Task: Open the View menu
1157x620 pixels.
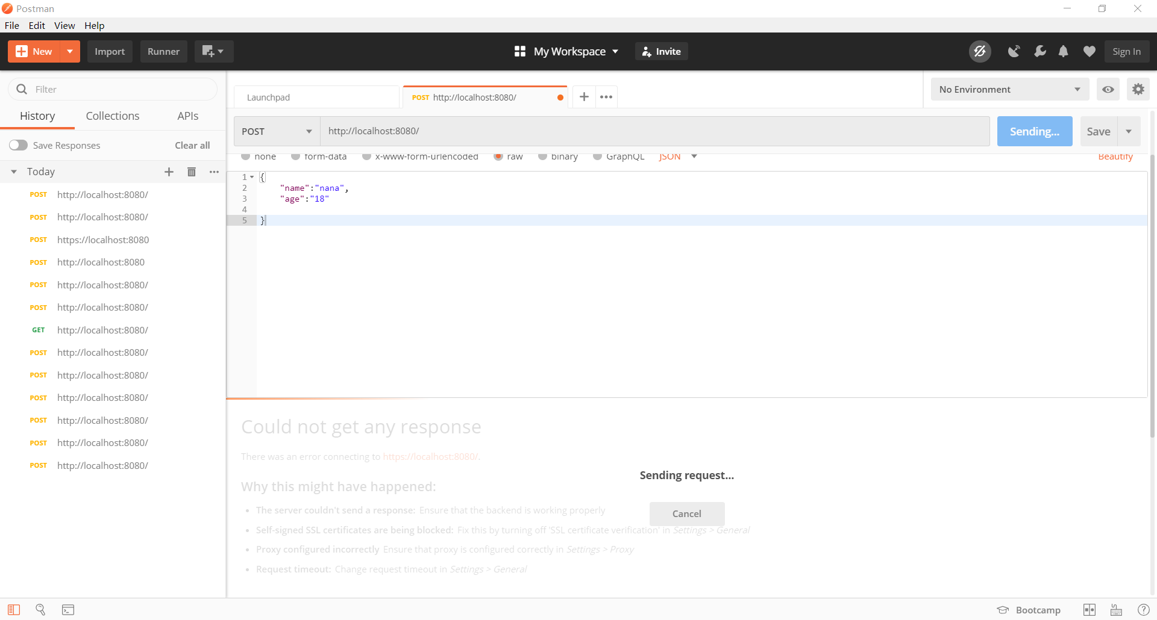Action: coord(64,25)
